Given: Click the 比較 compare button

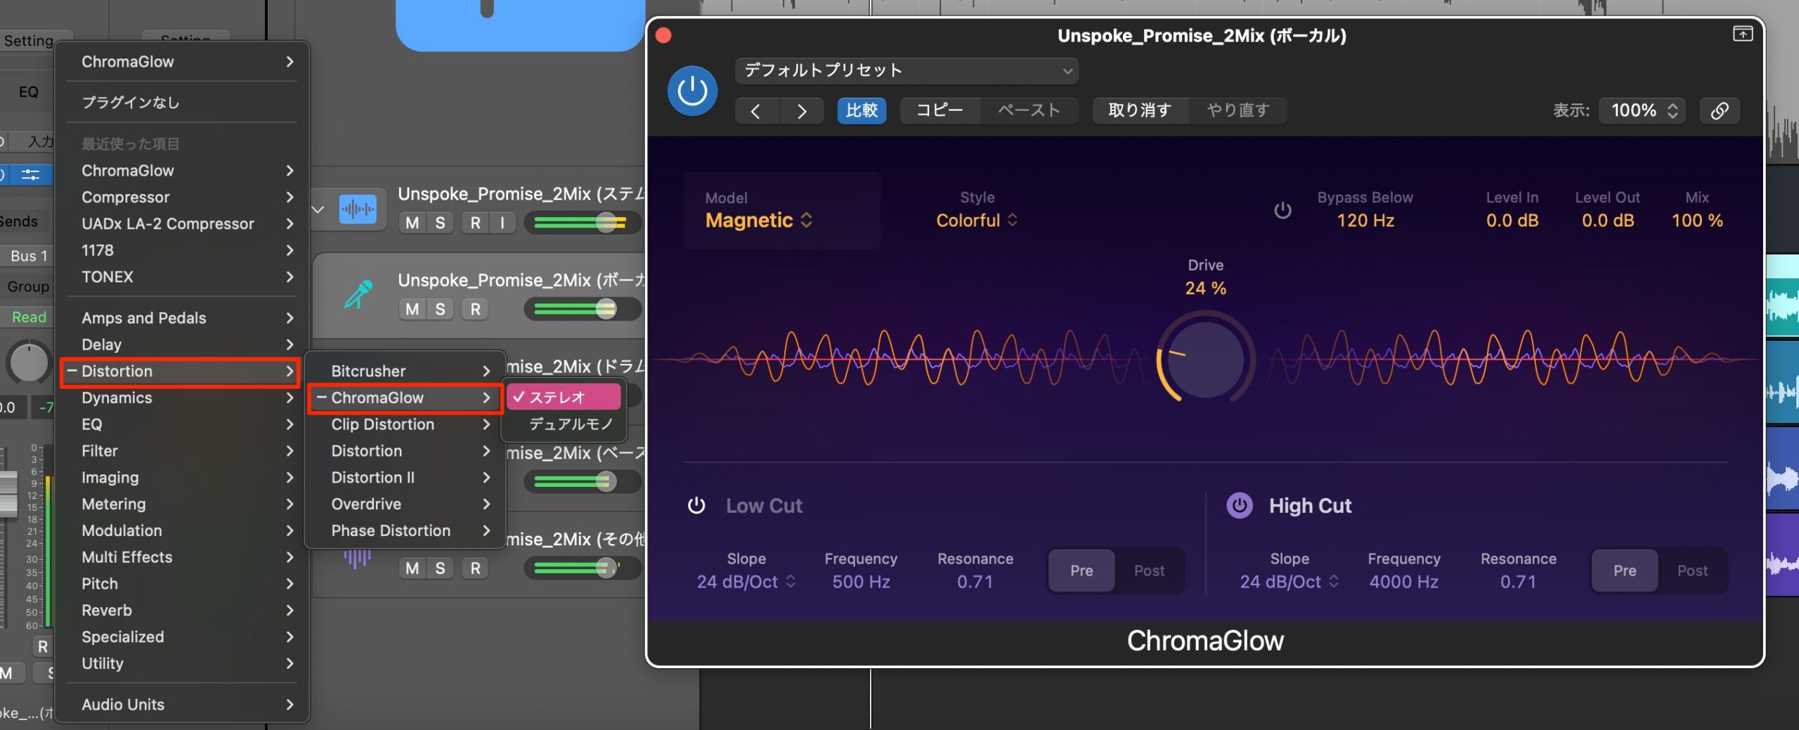Looking at the screenshot, I should pos(862,110).
